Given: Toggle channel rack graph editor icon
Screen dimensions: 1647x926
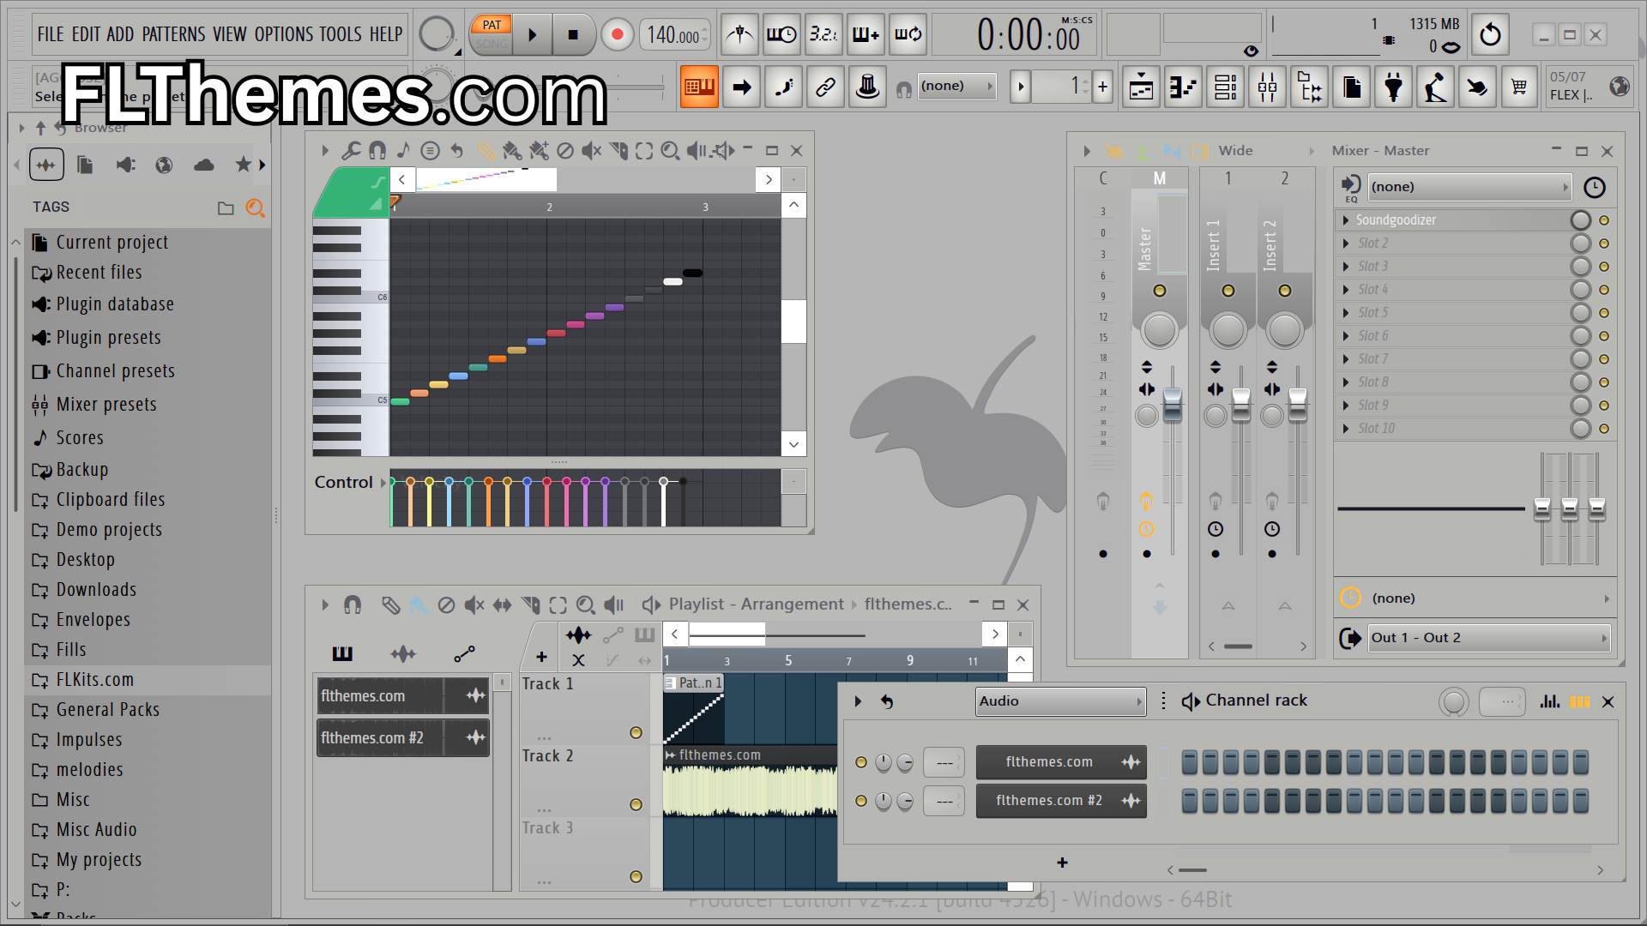Looking at the screenshot, I should [1549, 701].
